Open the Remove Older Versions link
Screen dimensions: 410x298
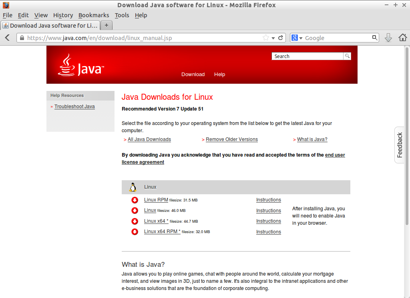[x=232, y=139]
